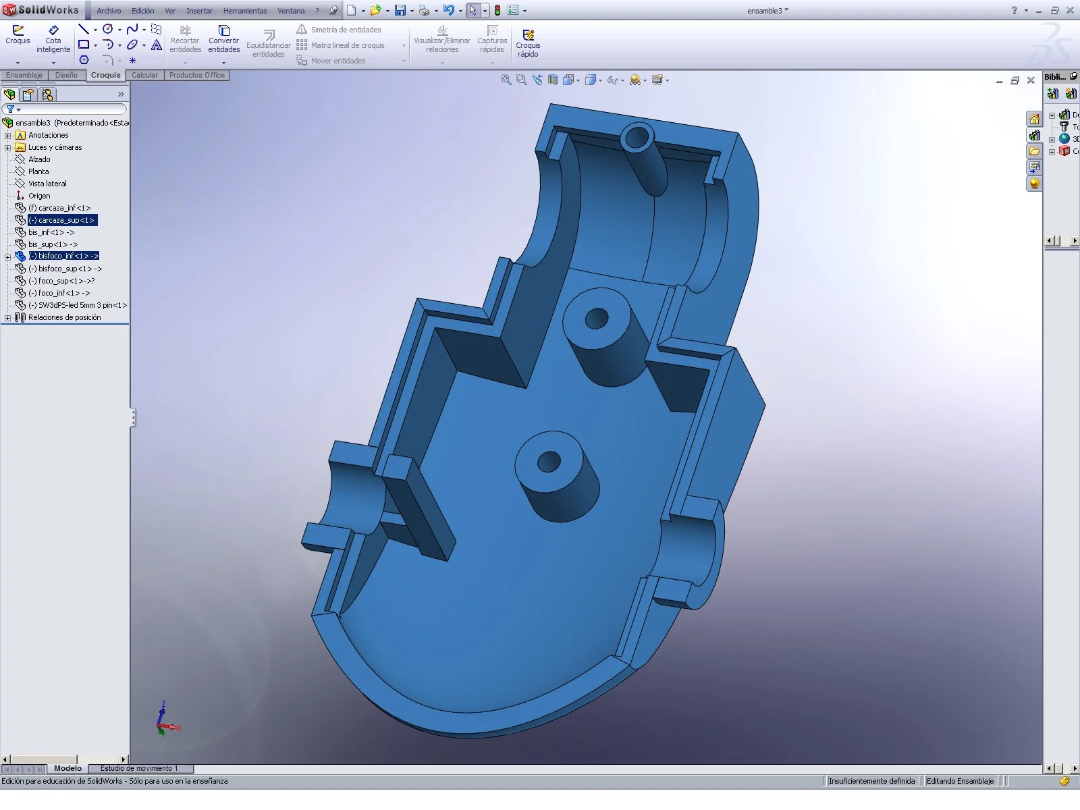Open the Line tool dropdown arrow
The width and height of the screenshot is (1080, 810).
coord(95,30)
